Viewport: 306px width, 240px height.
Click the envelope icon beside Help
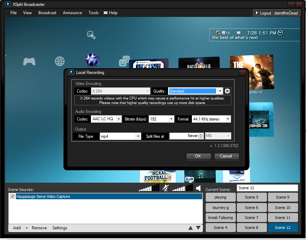tap(105, 13)
